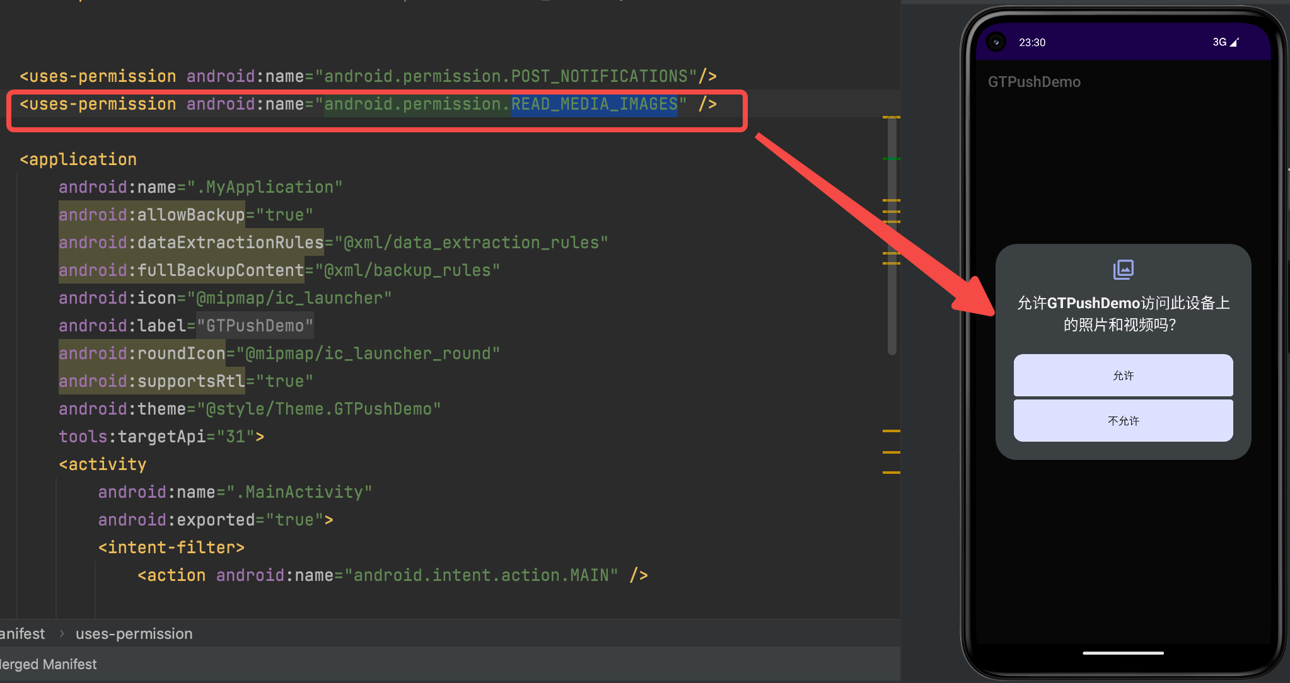Click the "@mipmap/ic_launcher_round" value
This screenshot has height=683, width=1290.
point(368,353)
